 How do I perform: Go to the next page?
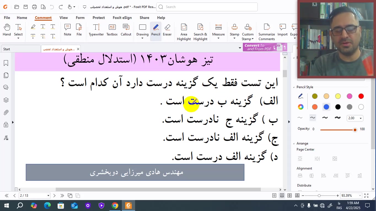coord(54,196)
